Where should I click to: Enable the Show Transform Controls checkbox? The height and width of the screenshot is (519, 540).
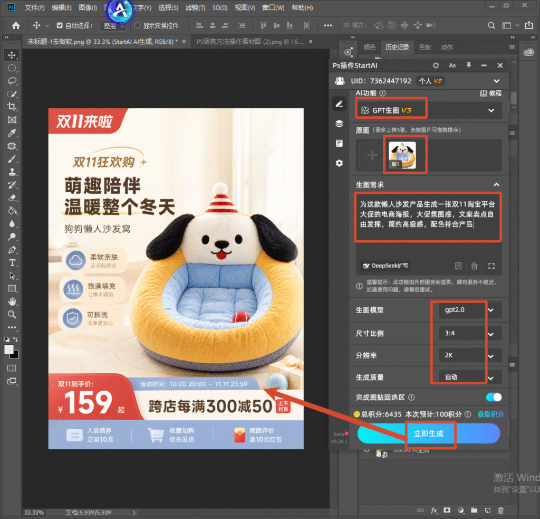[138, 25]
